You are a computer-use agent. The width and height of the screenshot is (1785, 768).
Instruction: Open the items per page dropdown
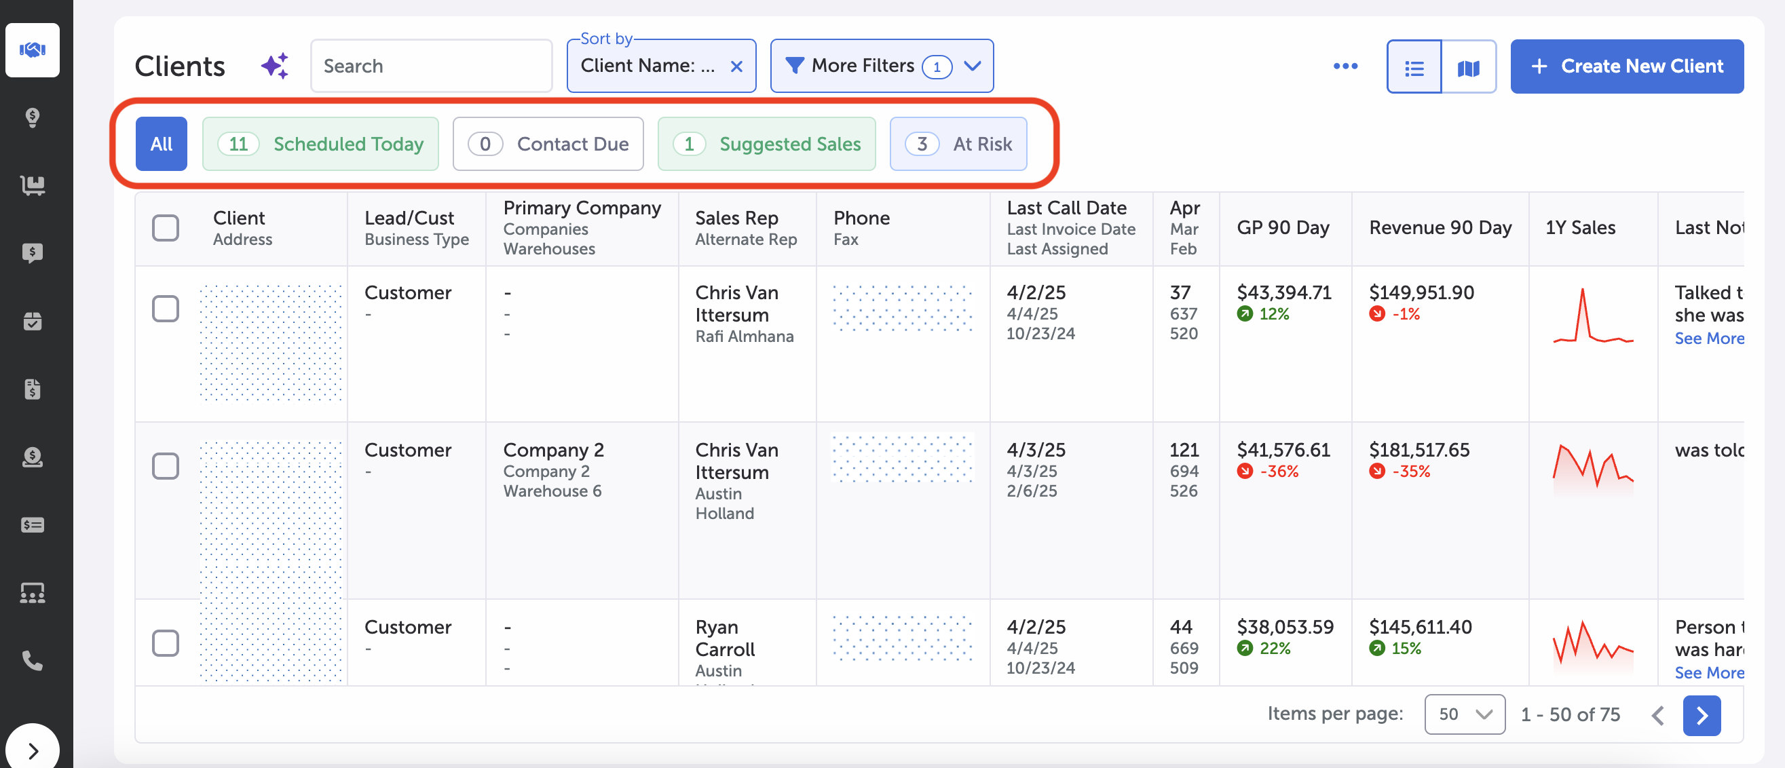(1464, 714)
